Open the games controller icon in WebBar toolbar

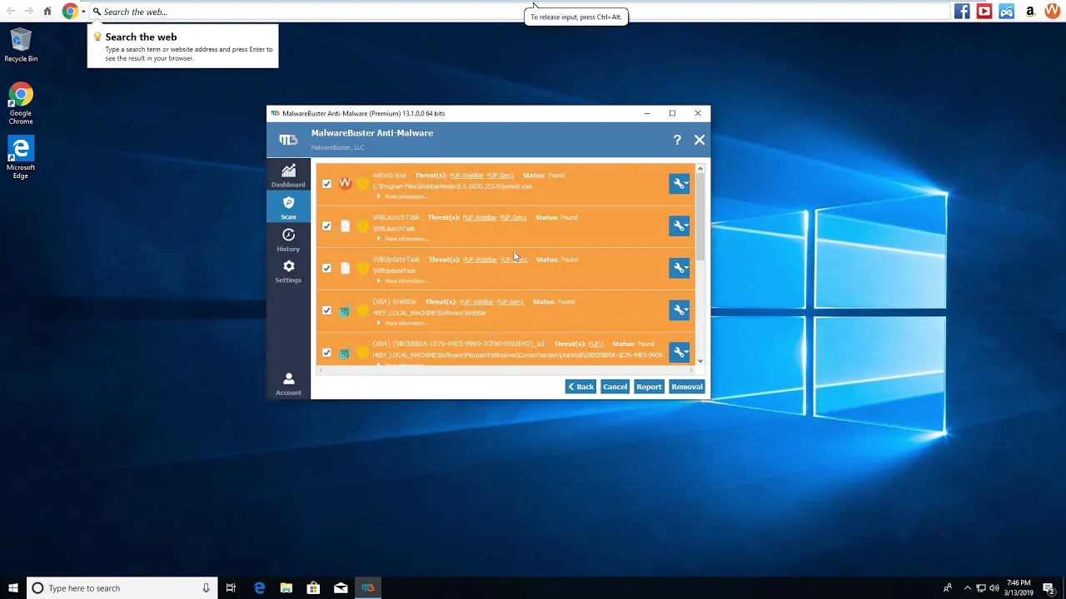tap(1007, 12)
